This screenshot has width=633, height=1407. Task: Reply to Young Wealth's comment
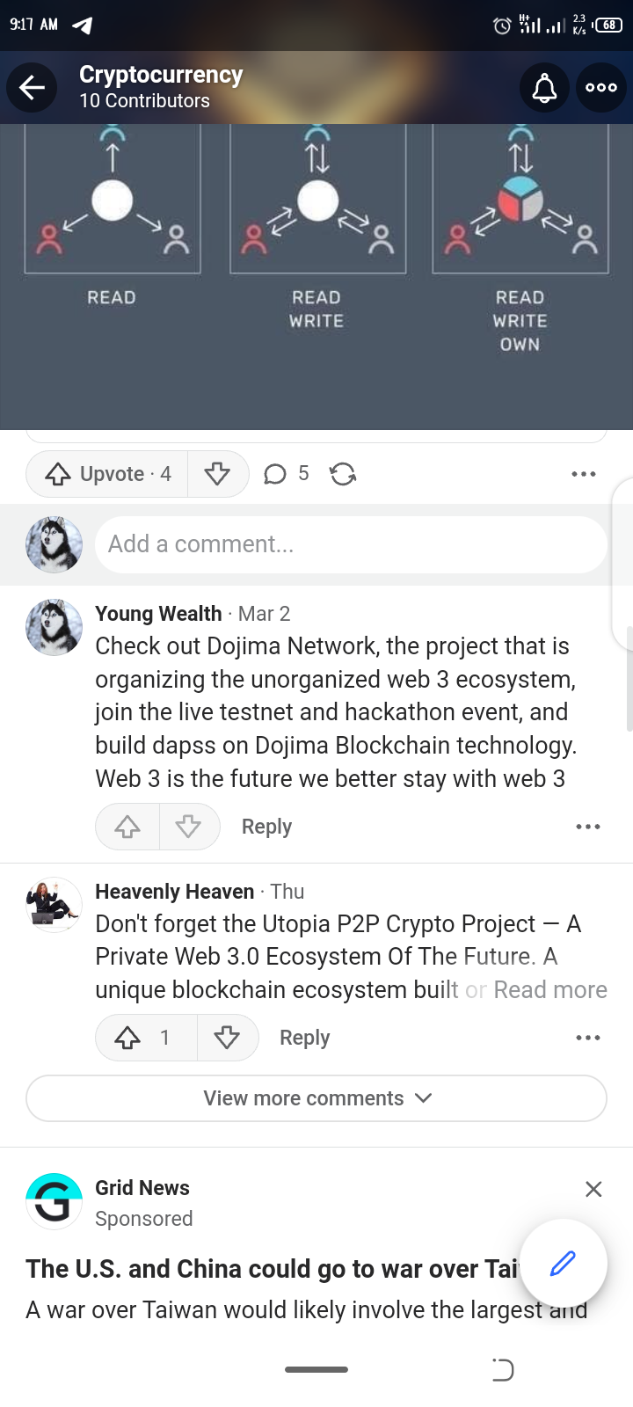pyautogui.click(x=266, y=827)
